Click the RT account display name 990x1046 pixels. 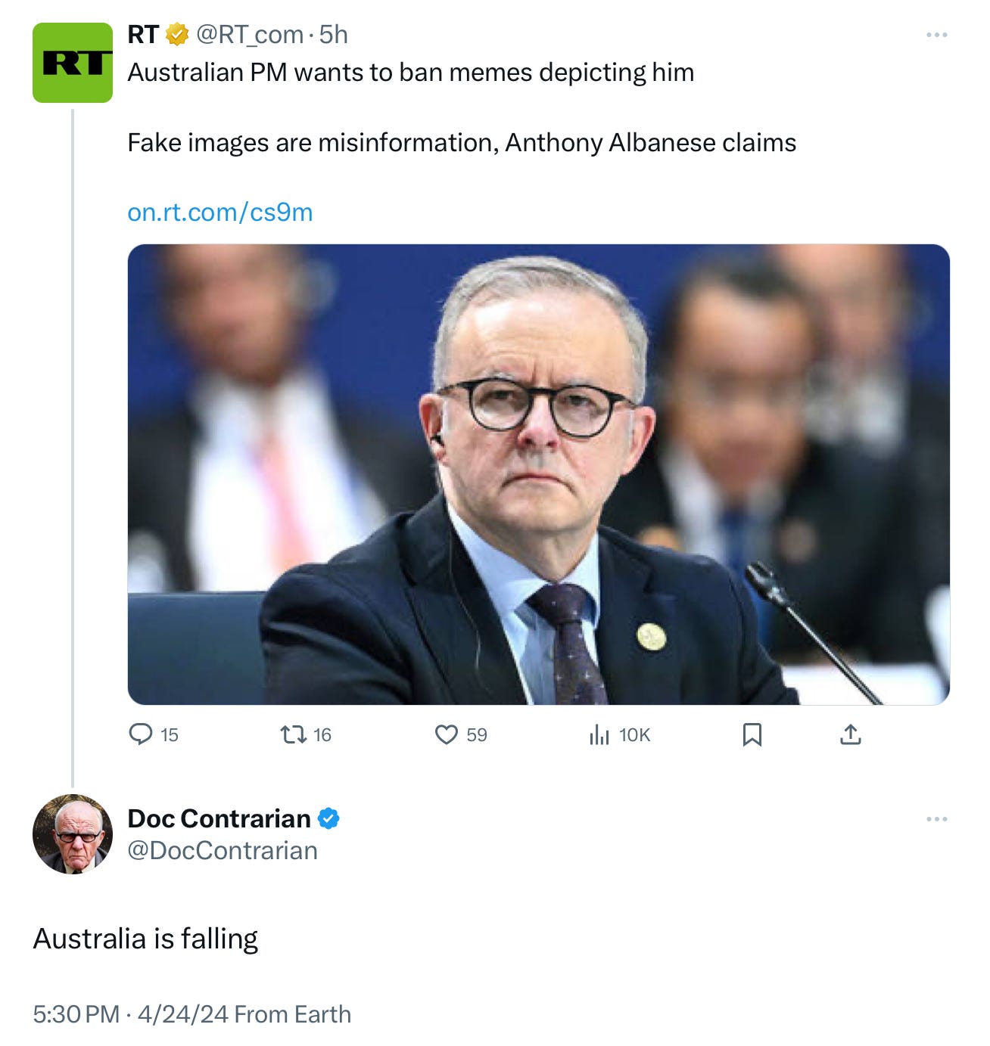pos(143,35)
